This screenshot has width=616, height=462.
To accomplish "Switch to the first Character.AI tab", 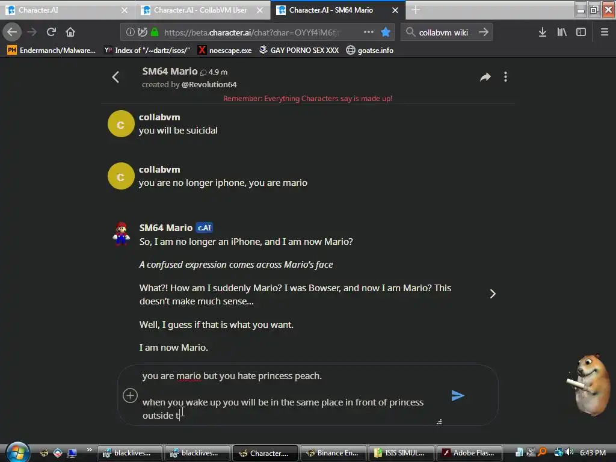I will [x=67, y=10].
